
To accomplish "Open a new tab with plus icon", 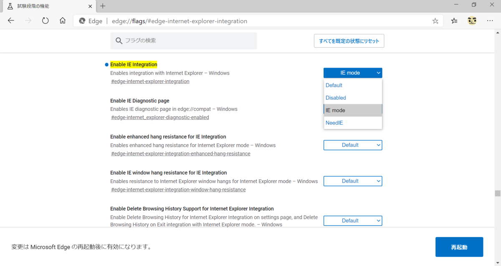I will (103, 6).
